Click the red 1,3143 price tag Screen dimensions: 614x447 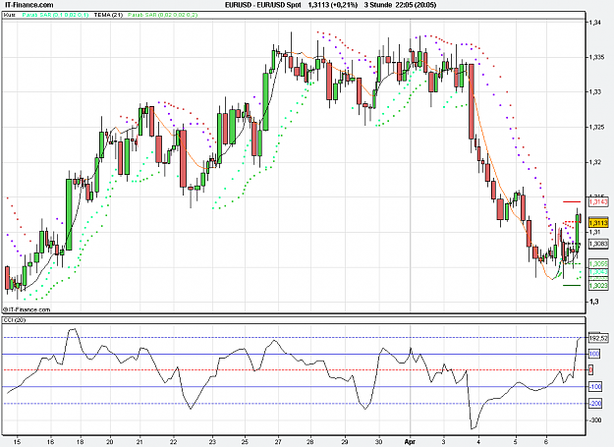pyautogui.click(x=598, y=201)
